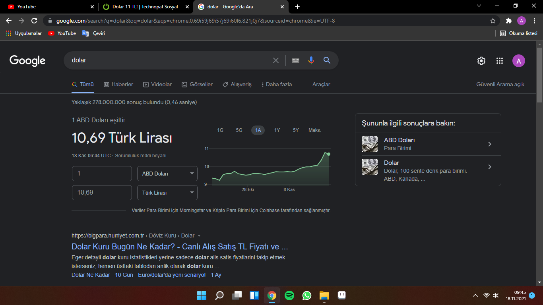
Task: Open taskbar Task View
Action: click(x=237, y=295)
